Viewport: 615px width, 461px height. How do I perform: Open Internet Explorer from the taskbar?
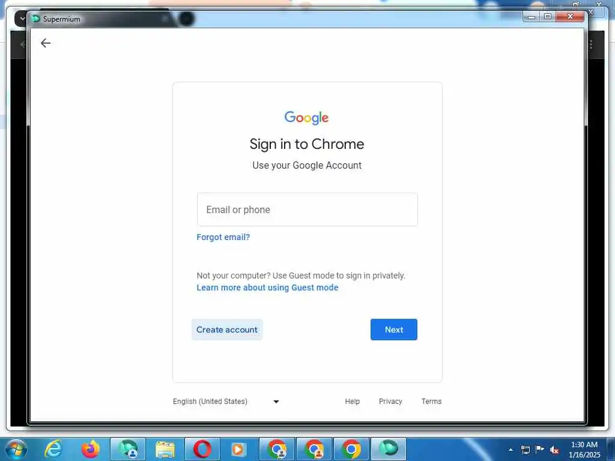pos(53,449)
